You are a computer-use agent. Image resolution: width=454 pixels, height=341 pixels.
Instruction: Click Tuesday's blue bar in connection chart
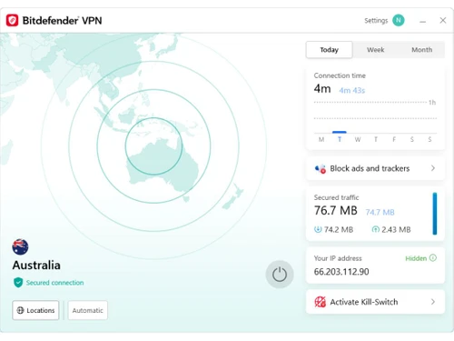pos(340,132)
